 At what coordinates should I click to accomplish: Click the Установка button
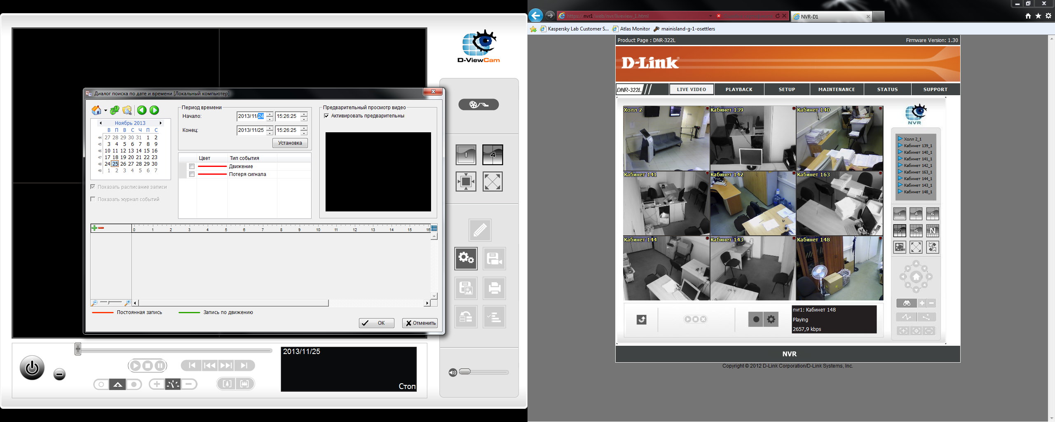click(x=290, y=143)
